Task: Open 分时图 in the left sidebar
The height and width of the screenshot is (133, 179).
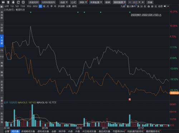Action: point(2,28)
